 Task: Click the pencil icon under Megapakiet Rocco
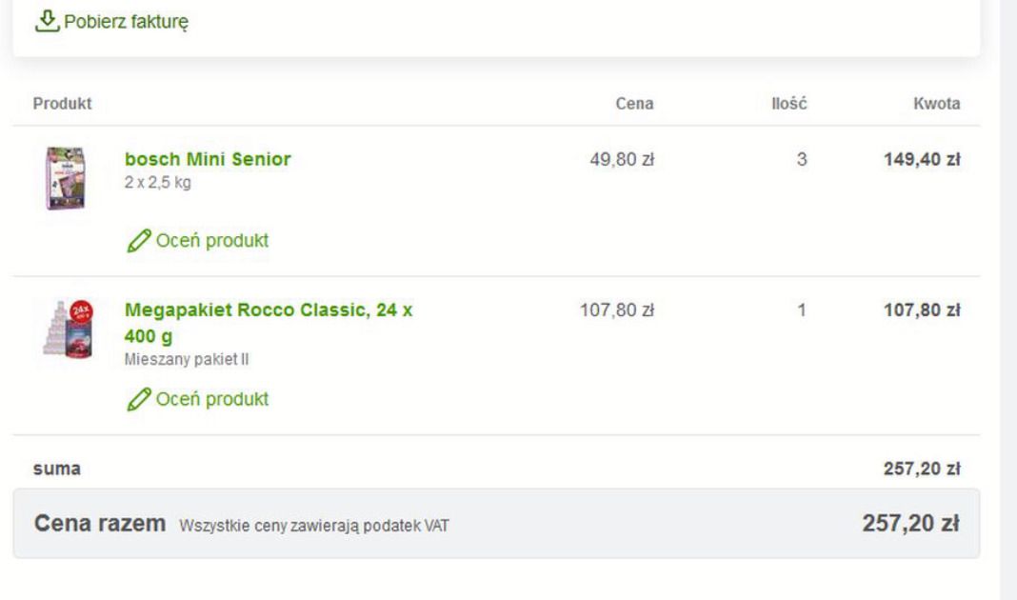(138, 399)
